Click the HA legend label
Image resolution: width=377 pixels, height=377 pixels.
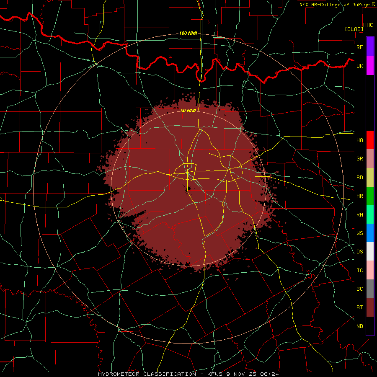[x=359, y=140]
